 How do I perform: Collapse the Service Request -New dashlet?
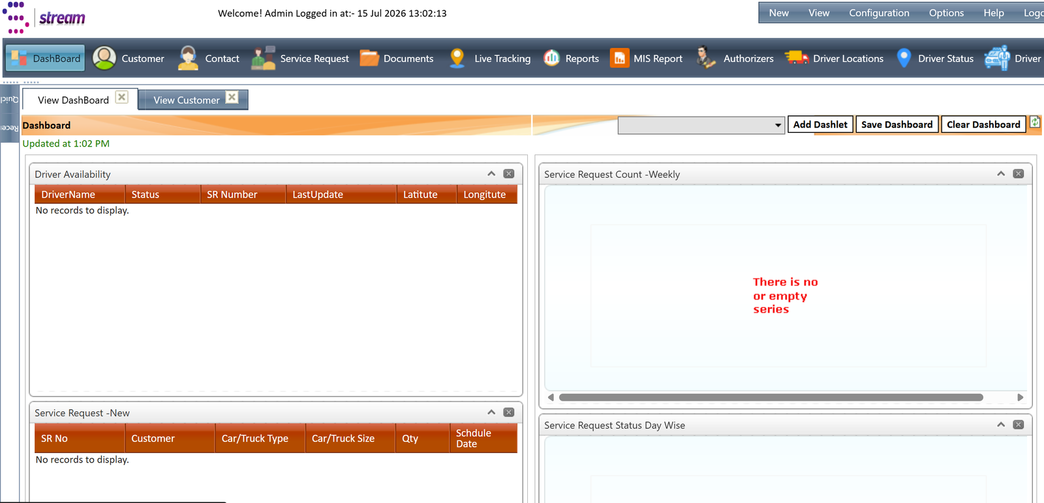click(491, 412)
